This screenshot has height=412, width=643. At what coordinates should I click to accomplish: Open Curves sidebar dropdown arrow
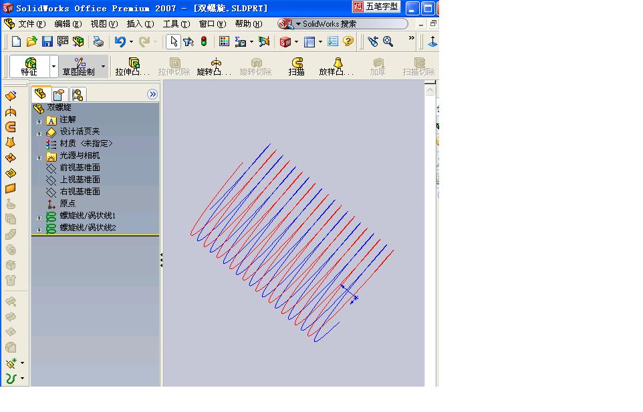coord(22,379)
